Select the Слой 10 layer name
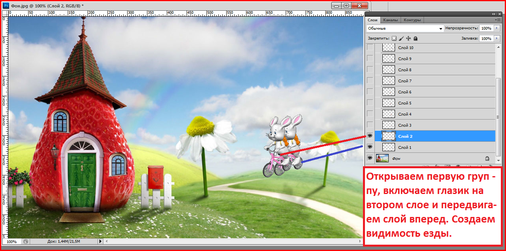 point(406,48)
